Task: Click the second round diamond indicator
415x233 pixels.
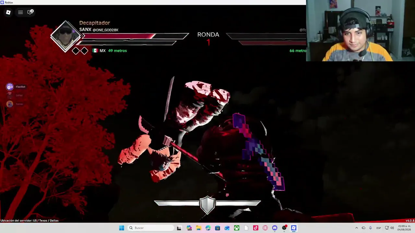Action: (84, 50)
